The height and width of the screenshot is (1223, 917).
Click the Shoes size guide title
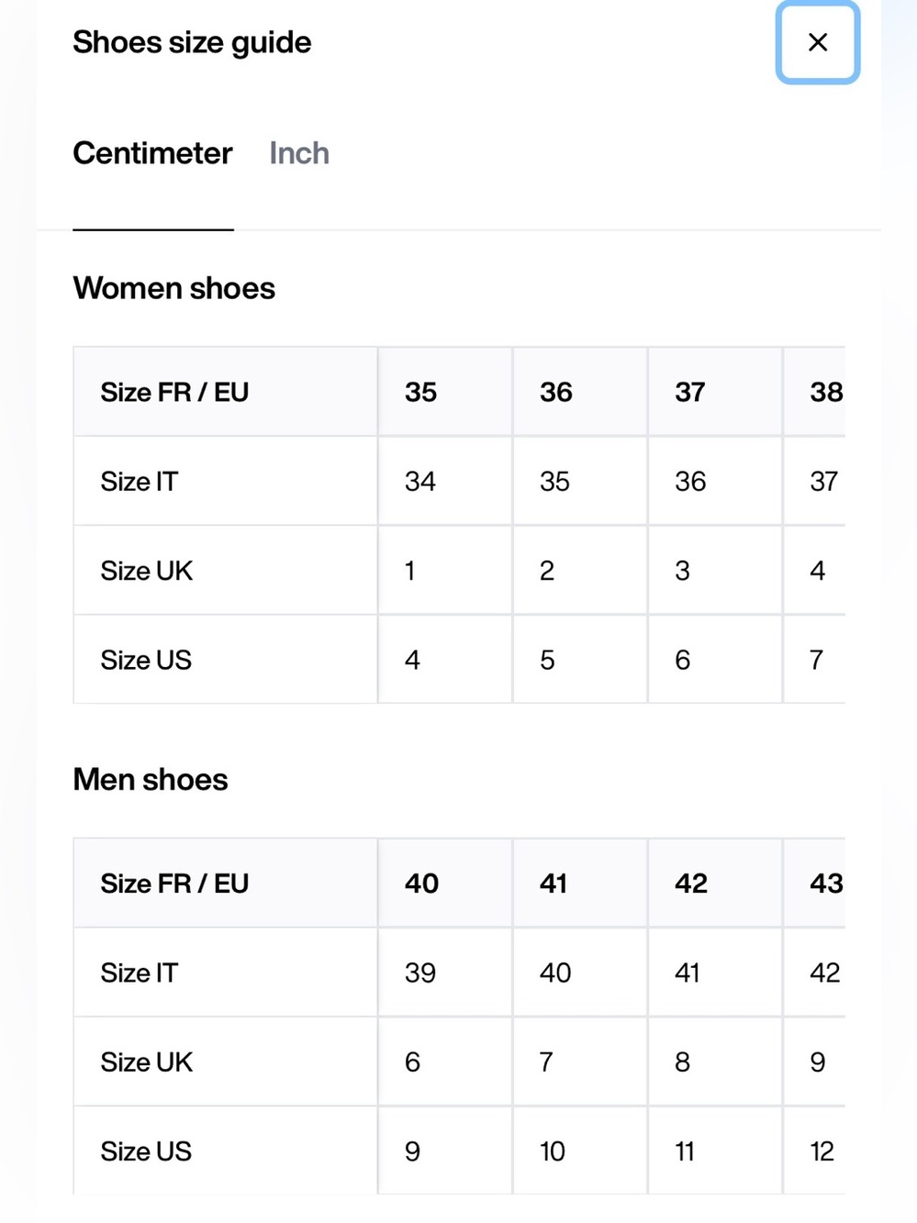tap(192, 42)
